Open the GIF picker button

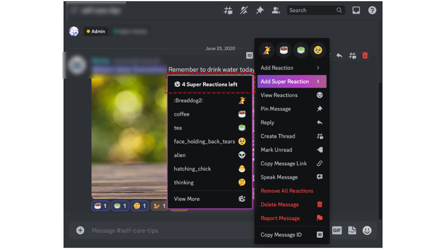pos(337,230)
